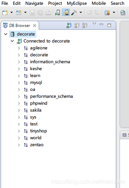Open the MyEclipse menu
129x188 pixels.
point(77,3)
